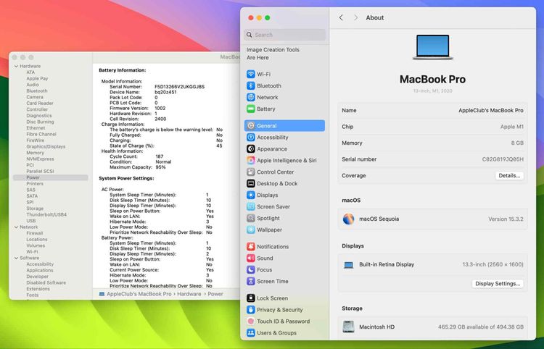Click the Cycle Count value 187
544x349 pixels.
coord(160,156)
